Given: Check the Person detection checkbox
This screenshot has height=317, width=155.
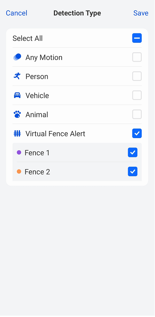Looking at the screenshot, I should coord(137,76).
